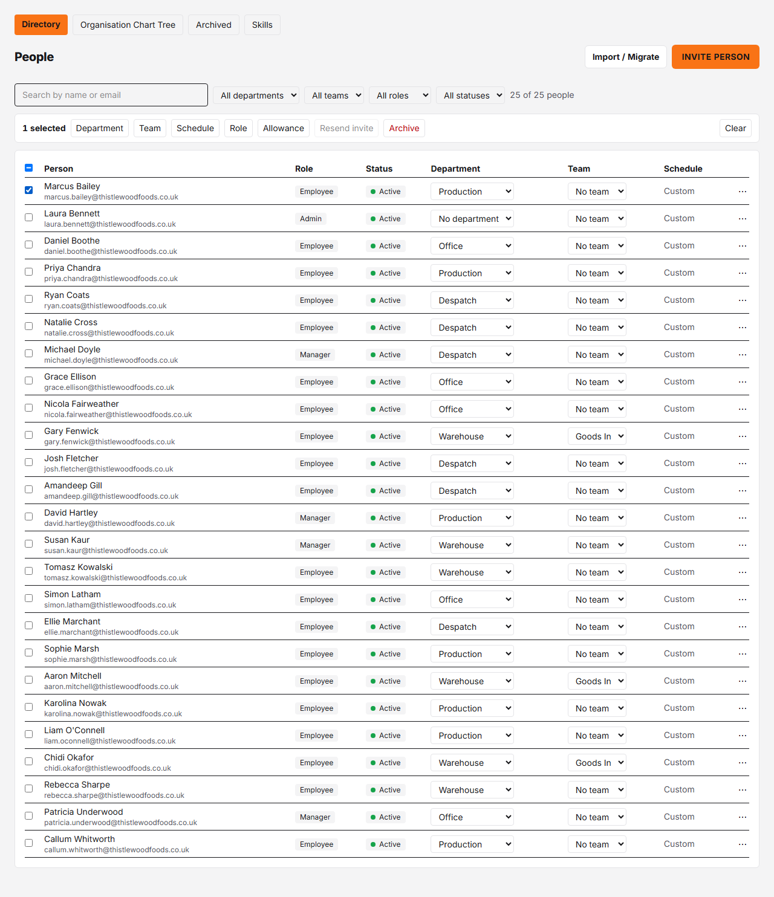Open more options for Sophie Marsh
The width and height of the screenshot is (774, 897).
pyautogui.click(x=742, y=654)
